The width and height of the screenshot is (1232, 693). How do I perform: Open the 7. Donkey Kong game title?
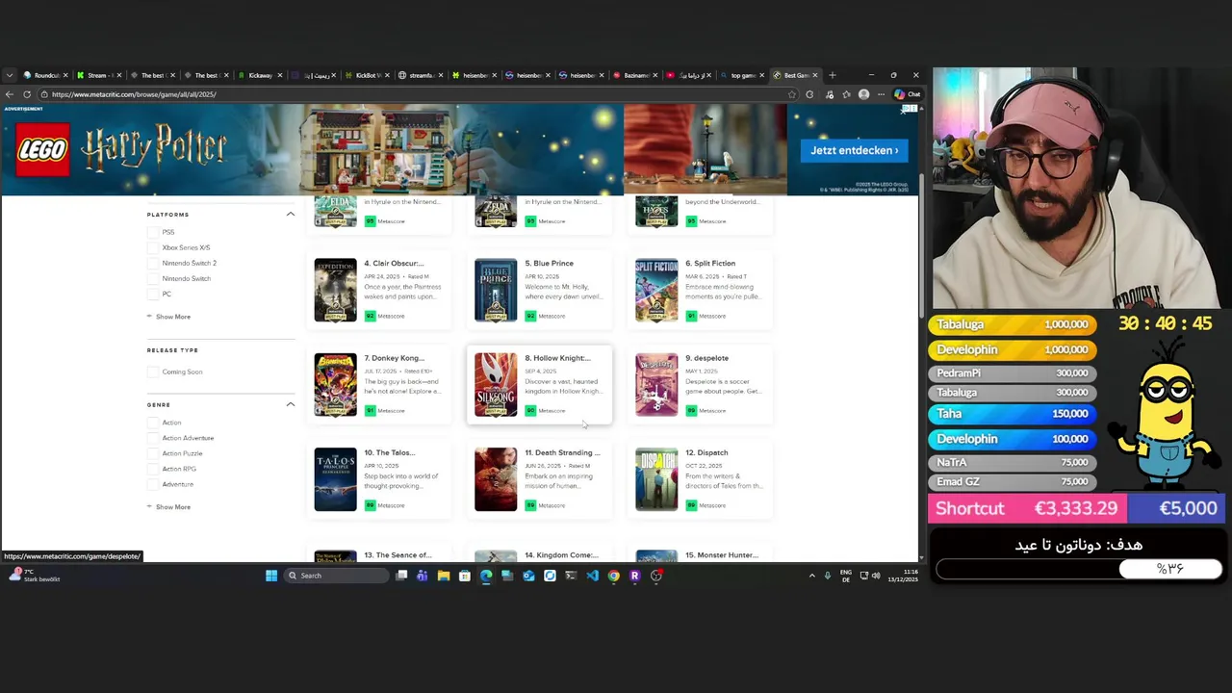pos(394,358)
